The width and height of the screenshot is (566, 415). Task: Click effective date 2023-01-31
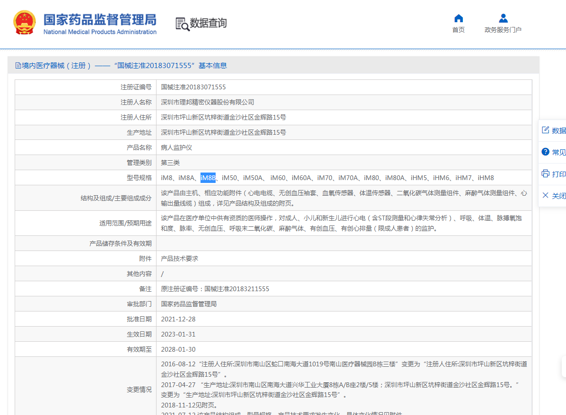coord(178,335)
